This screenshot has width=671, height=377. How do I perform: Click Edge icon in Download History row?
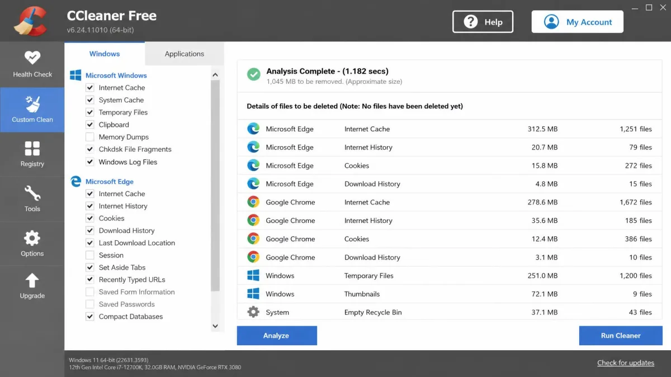253,184
